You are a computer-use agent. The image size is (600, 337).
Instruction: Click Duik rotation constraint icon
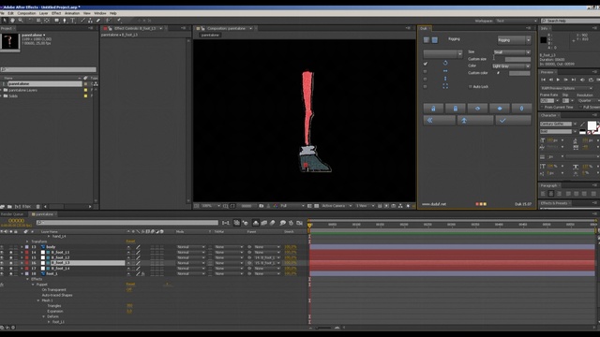[x=445, y=63]
